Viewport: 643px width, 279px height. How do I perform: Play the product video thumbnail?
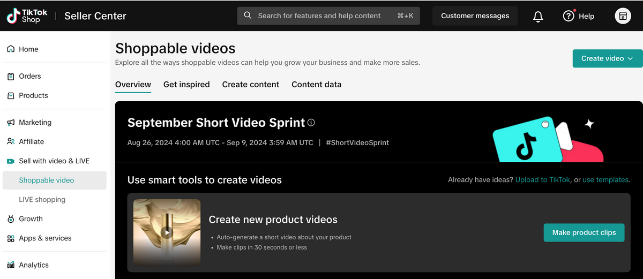click(x=167, y=232)
